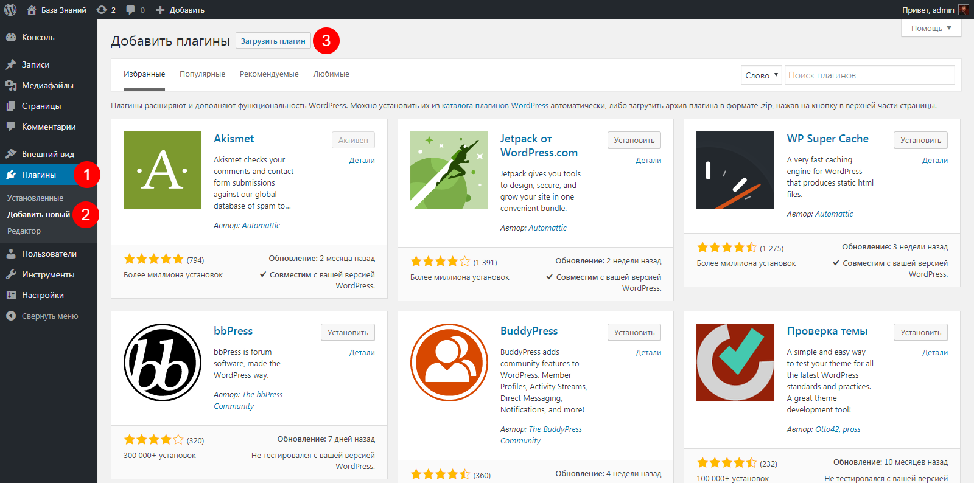Click the WP Super Cache title

point(827,139)
